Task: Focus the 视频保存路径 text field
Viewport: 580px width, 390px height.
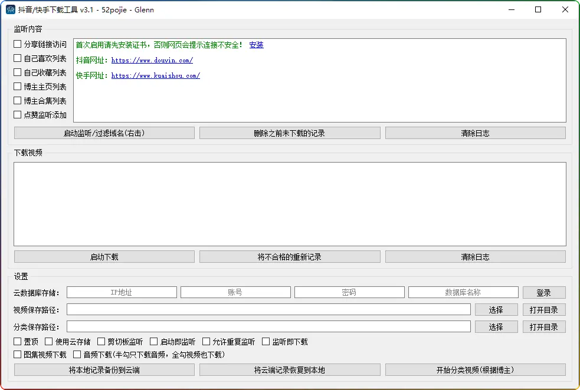Action: pos(268,309)
